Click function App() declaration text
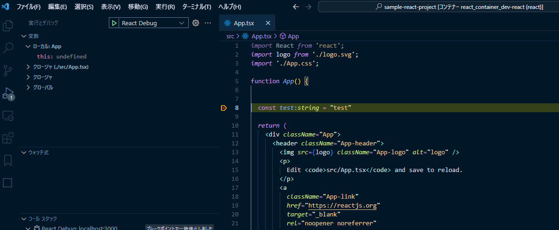The height and width of the screenshot is (230, 559). tap(276, 81)
